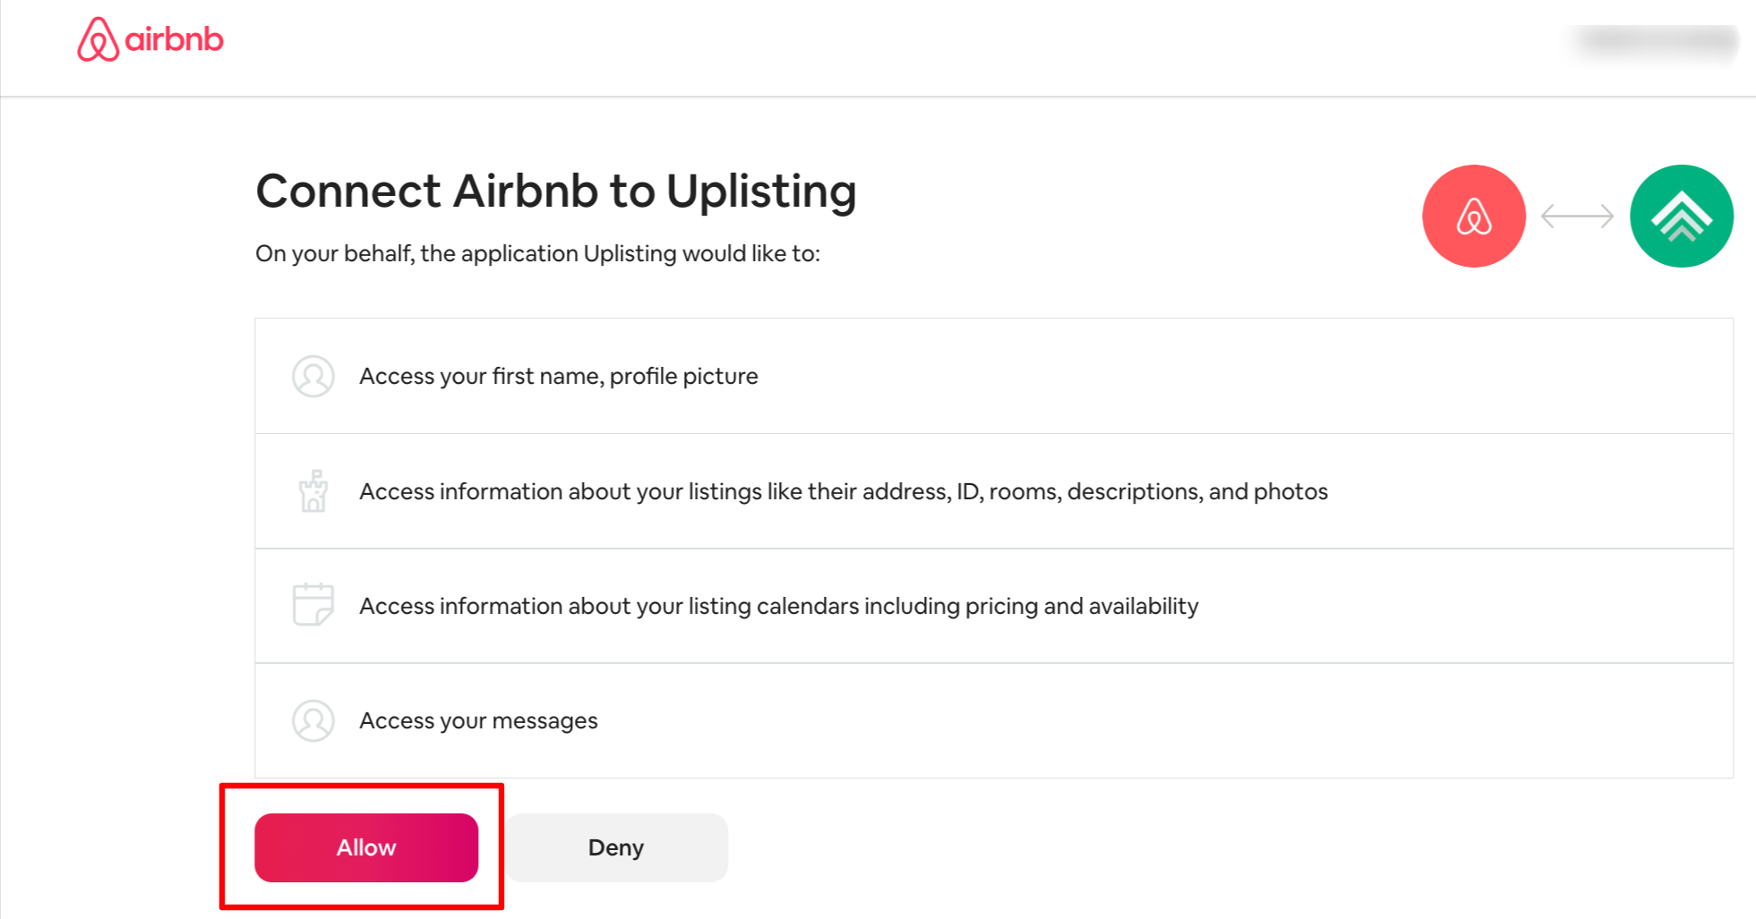Click the Connect Airbnb to Uplisting heading
The width and height of the screenshot is (1756, 919).
(x=555, y=191)
